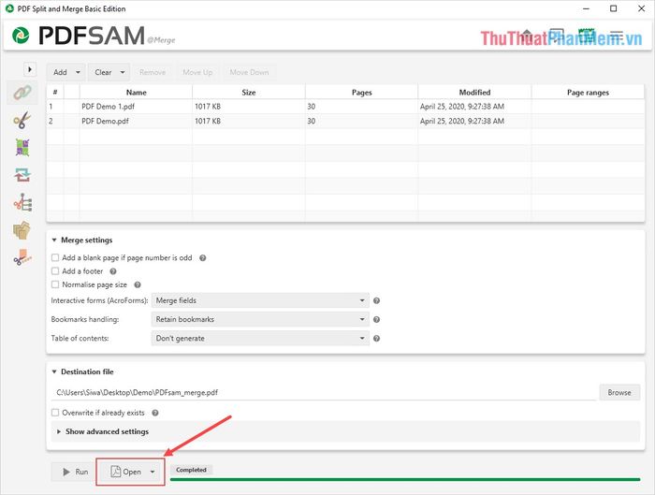This screenshot has height=495, width=655.
Task: Open the hamburger menu in header
Action: coord(616,37)
